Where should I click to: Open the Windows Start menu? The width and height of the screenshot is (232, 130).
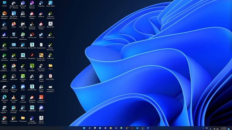point(84,128)
